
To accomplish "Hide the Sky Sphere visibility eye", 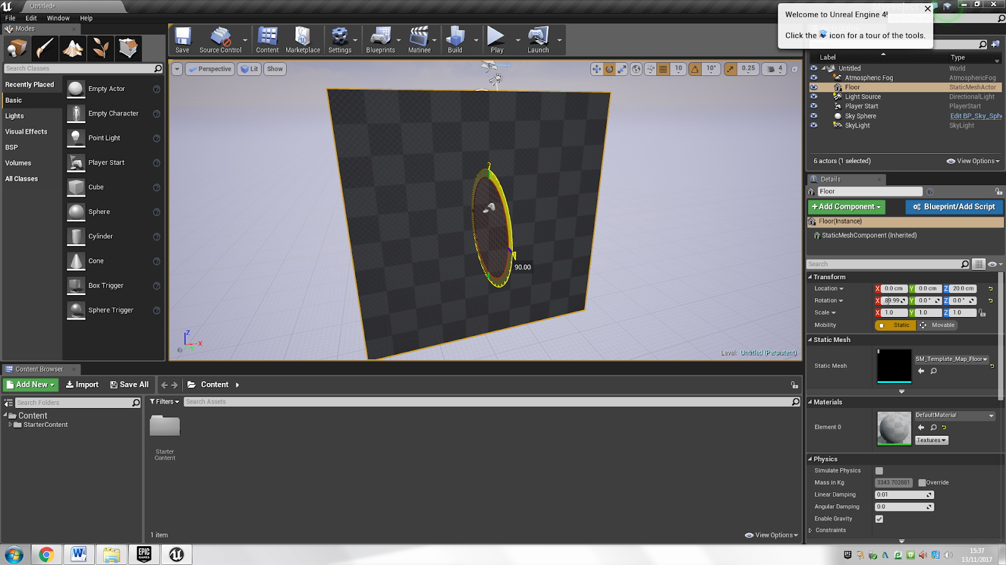I will [814, 116].
